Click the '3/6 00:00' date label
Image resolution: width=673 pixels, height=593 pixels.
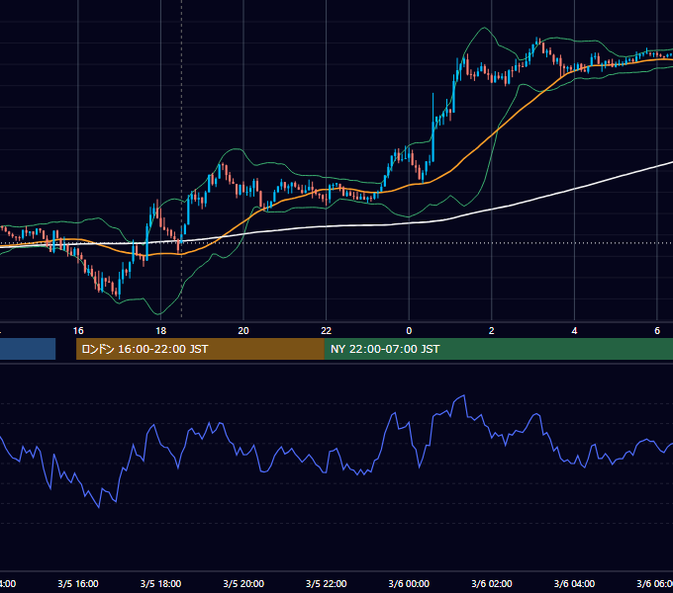409,583
